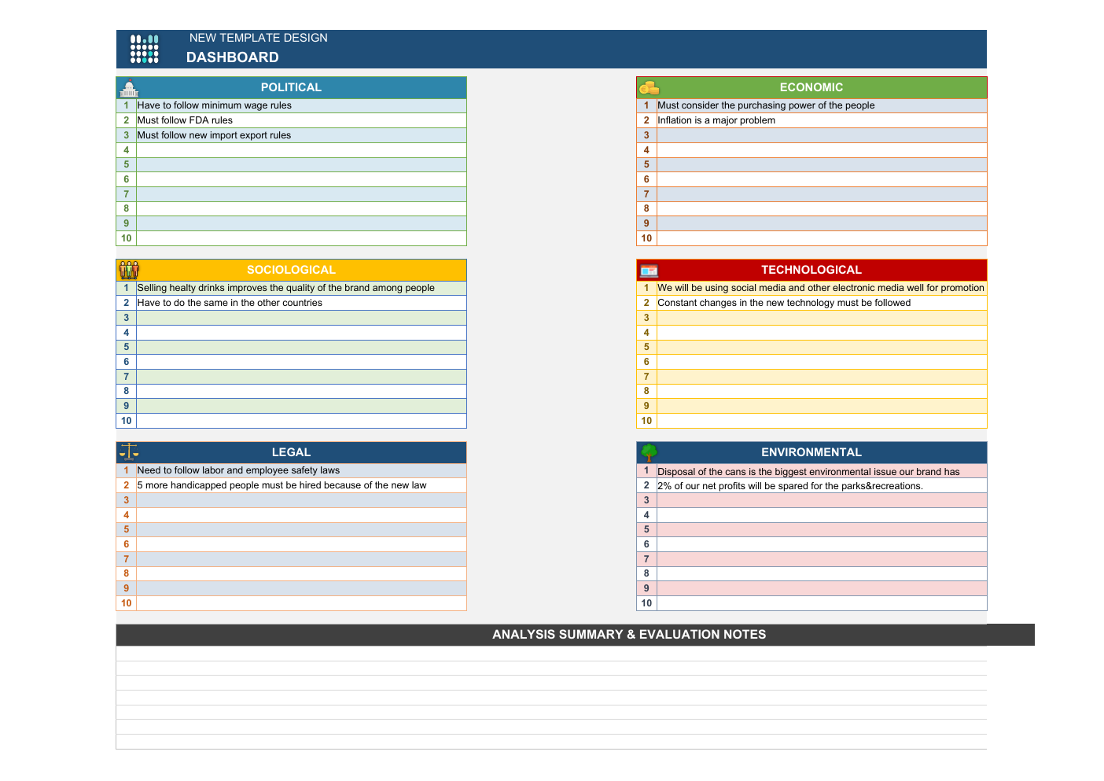This screenshot has width=1104, height=781.
Task: Click empty row 7 in the Legal table
Action: (301, 559)
